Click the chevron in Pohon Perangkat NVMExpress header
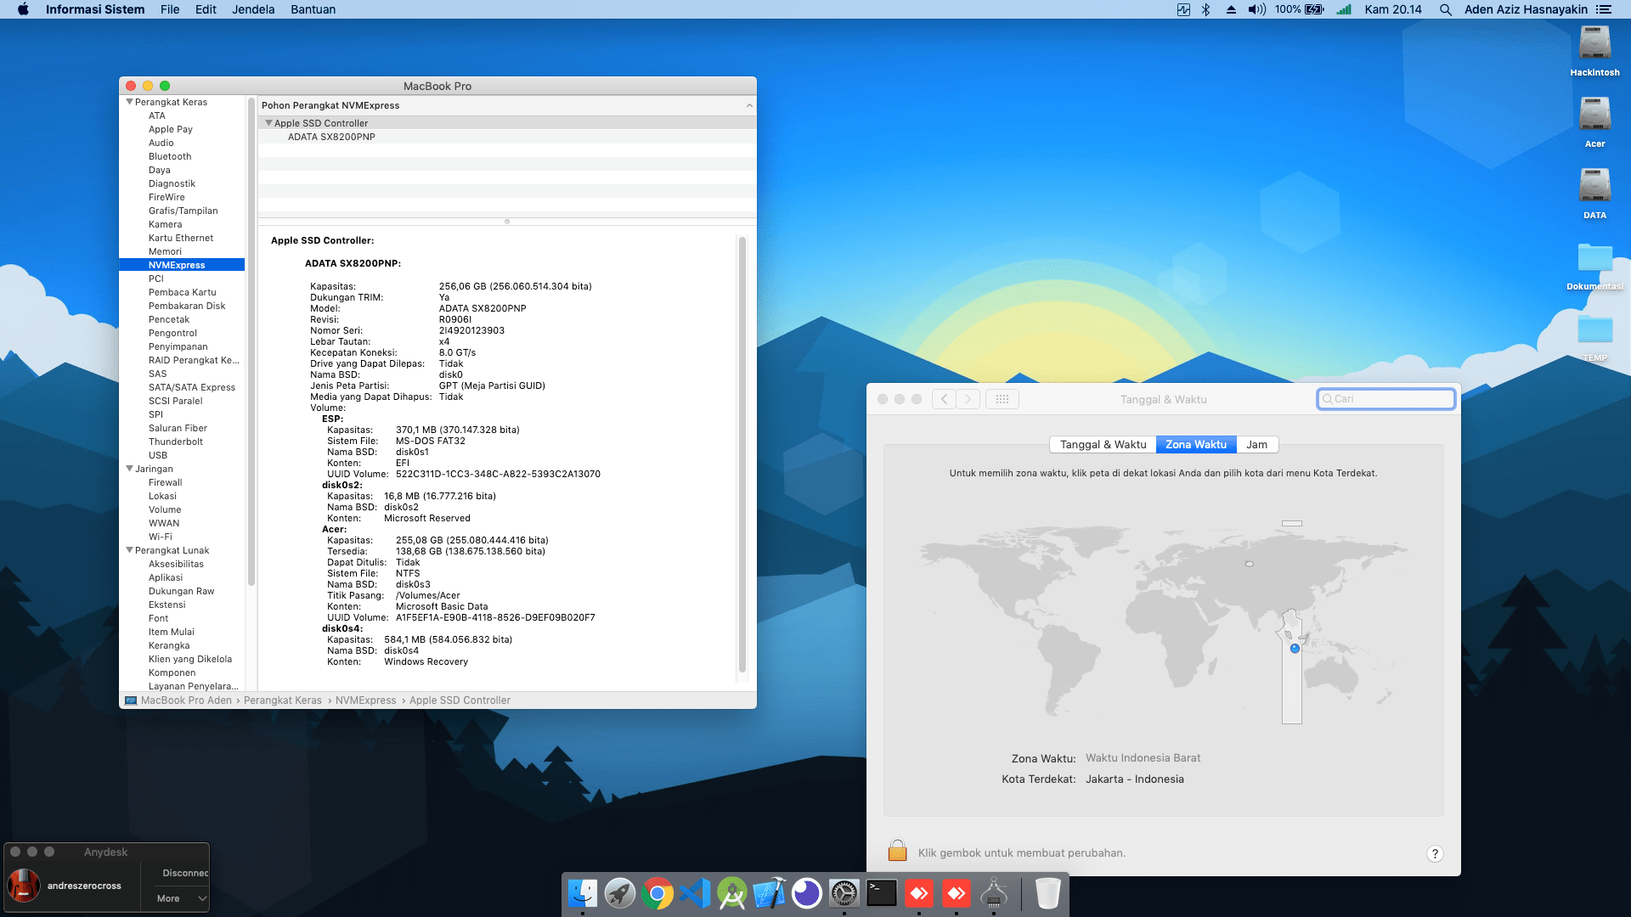Screen dimensions: 1631x917 point(749,105)
